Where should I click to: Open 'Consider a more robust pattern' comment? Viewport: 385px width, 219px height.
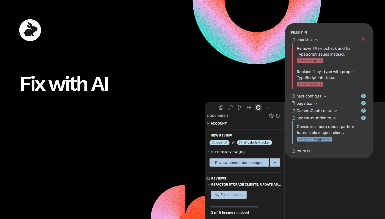point(325,129)
